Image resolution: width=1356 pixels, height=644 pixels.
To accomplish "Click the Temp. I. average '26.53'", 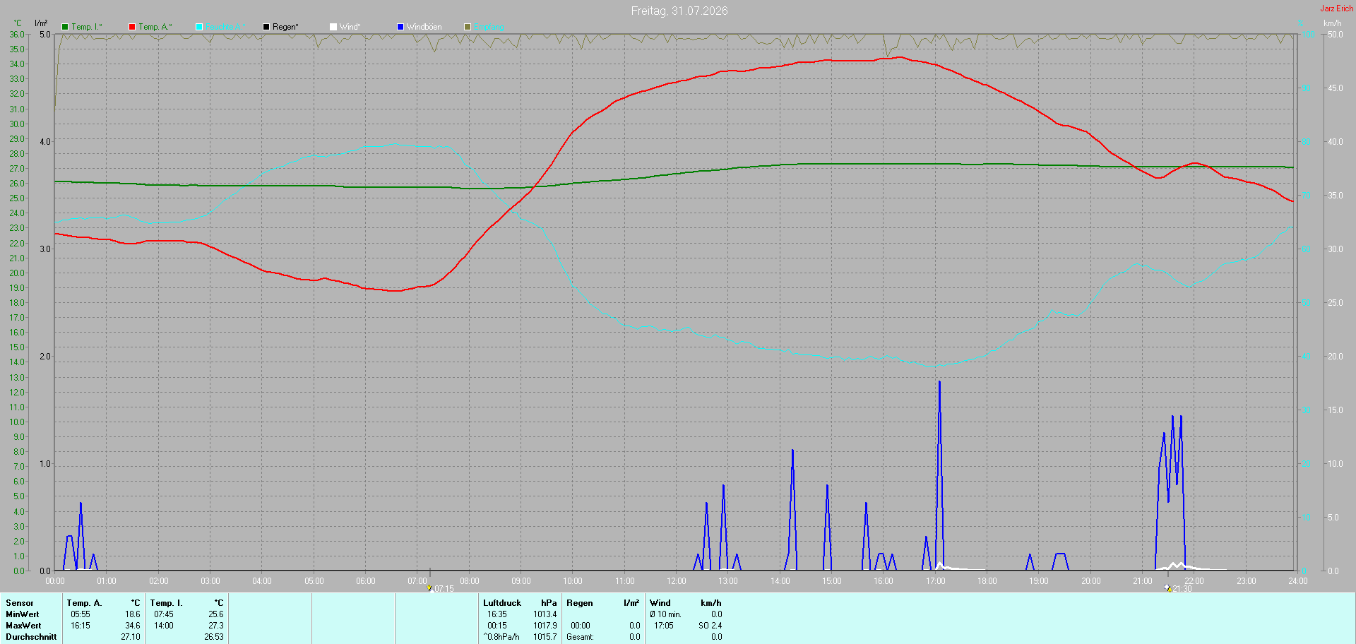I will tap(214, 637).
